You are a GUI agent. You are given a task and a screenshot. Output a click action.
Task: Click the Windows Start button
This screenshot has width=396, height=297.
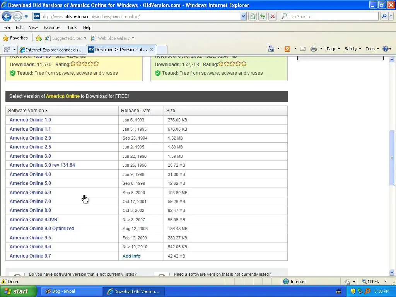[18, 291]
